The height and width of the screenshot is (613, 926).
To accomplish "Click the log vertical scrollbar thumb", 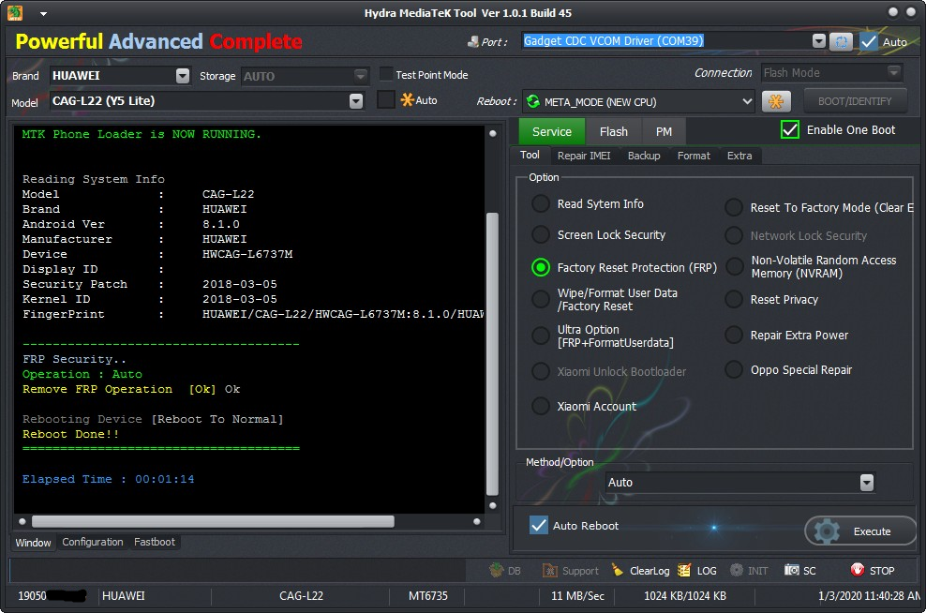I will tap(493, 353).
